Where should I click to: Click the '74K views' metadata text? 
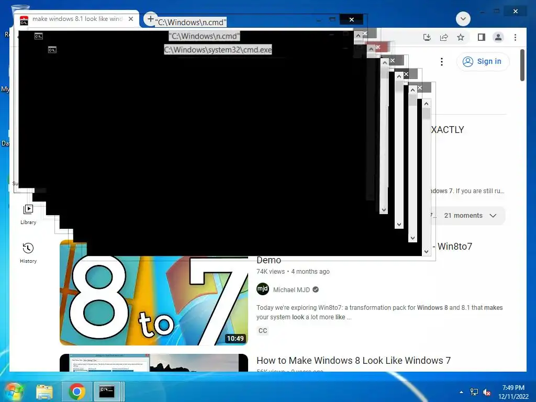click(x=271, y=272)
